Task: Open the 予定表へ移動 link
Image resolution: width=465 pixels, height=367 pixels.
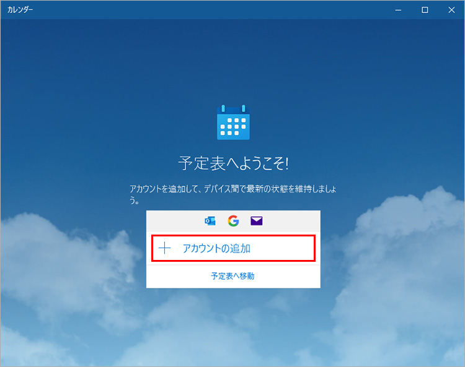Action: [x=232, y=276]
